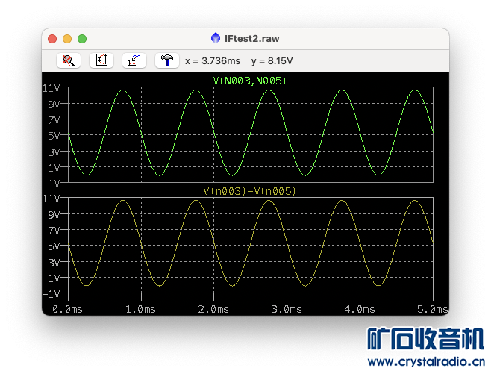Click the 3V label on lower plot axis

pos(54,263)
